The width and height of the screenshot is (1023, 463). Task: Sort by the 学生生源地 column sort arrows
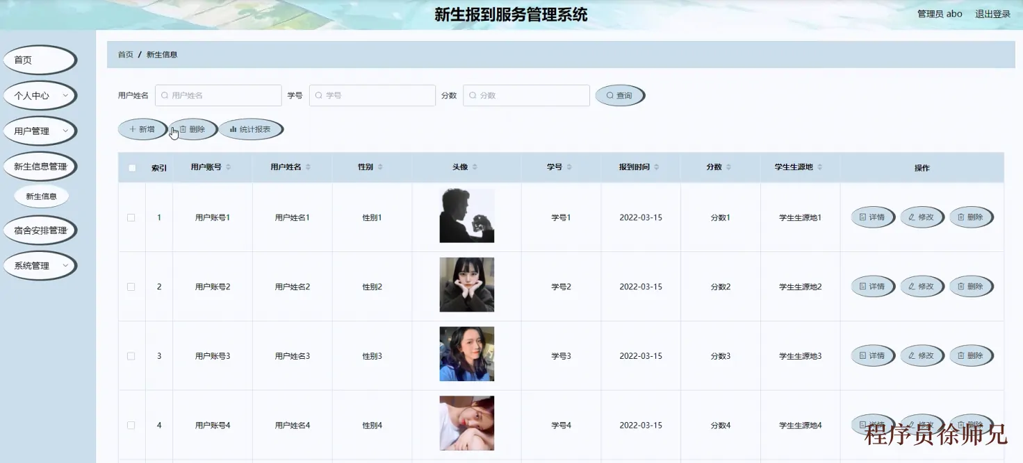point(820,167)
